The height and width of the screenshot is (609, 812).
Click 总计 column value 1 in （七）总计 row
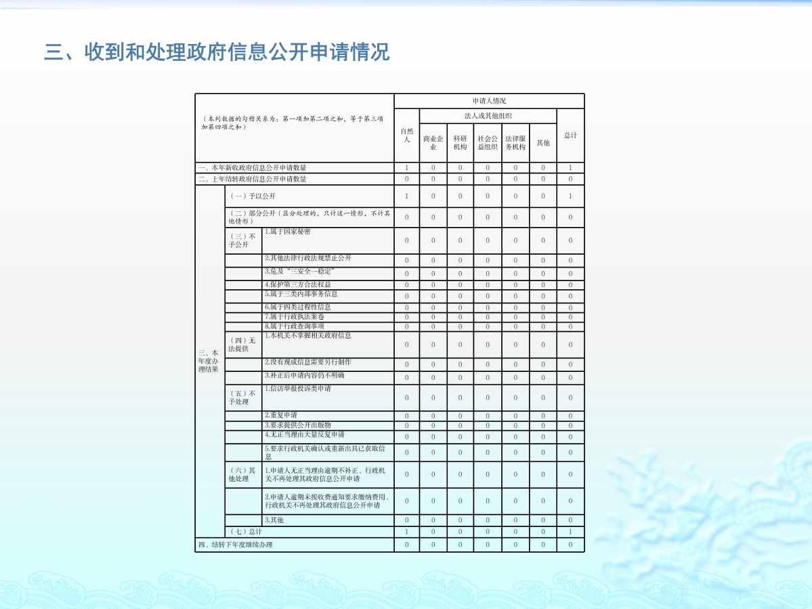(570, 532)
